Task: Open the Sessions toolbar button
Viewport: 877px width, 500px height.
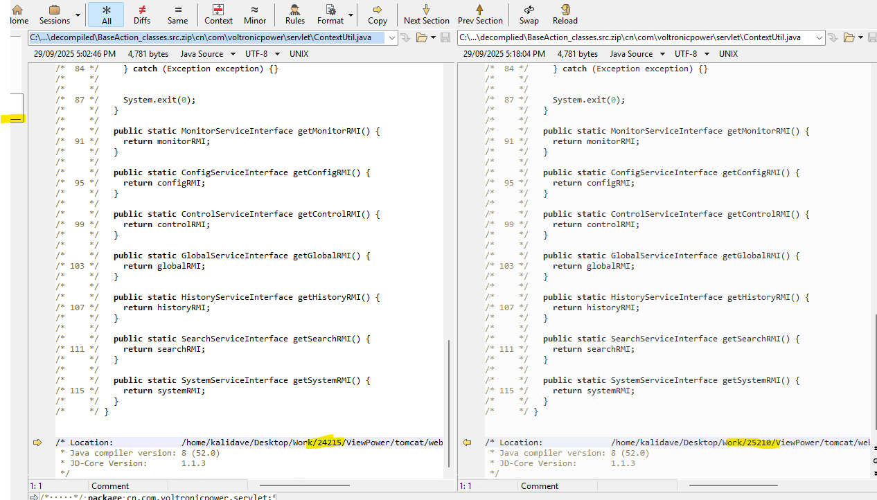Action: coord(54,14)
